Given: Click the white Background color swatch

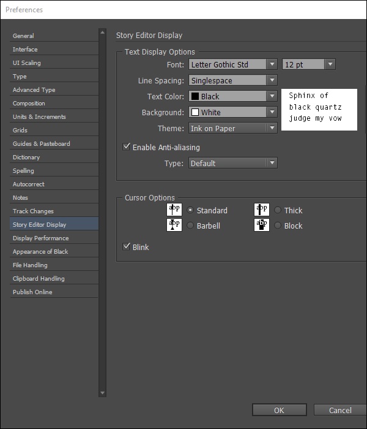Looking at the screenshot, I should (195, 112).
